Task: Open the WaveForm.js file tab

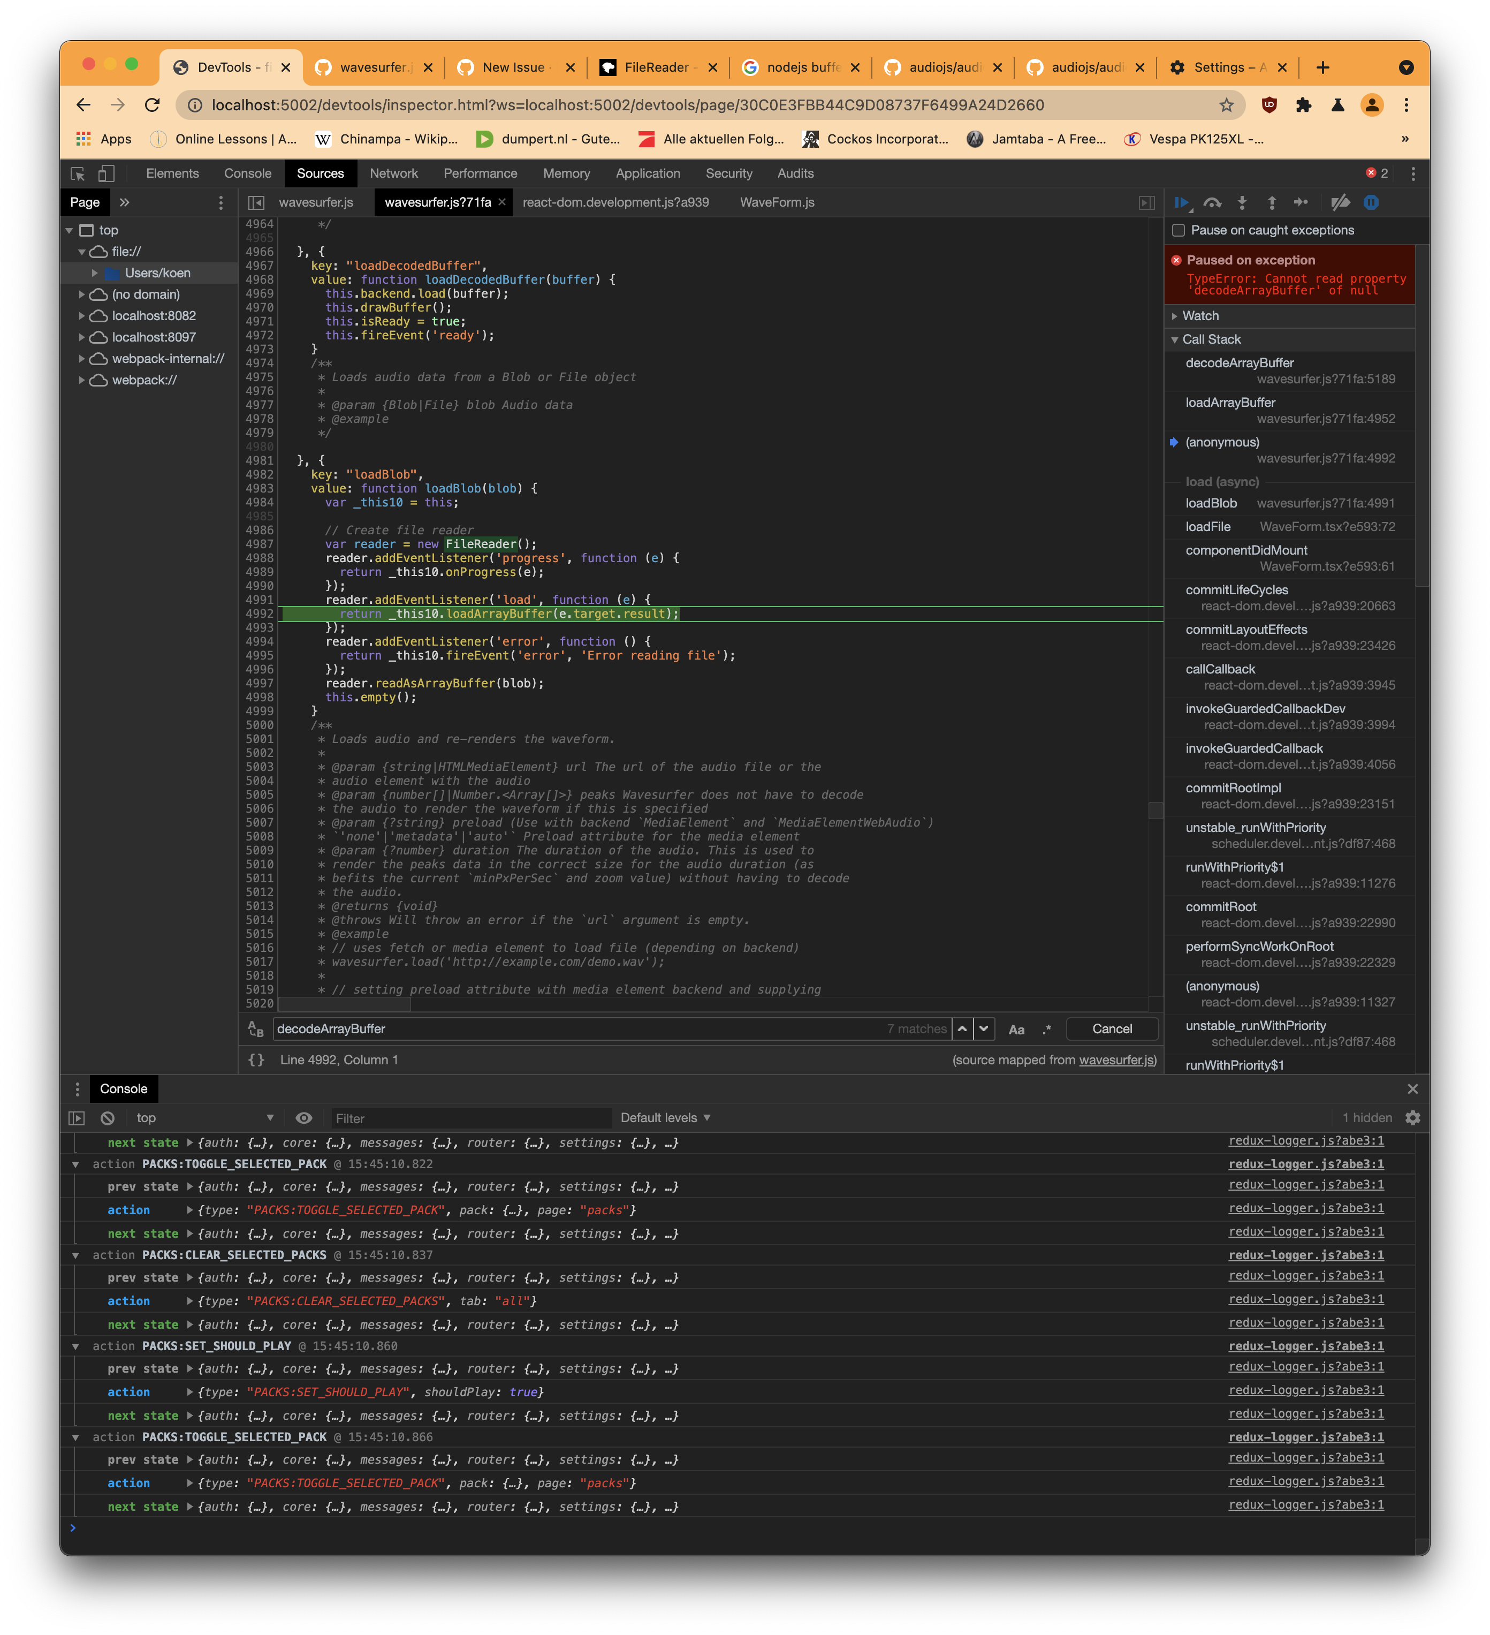Action: (777, 202)
